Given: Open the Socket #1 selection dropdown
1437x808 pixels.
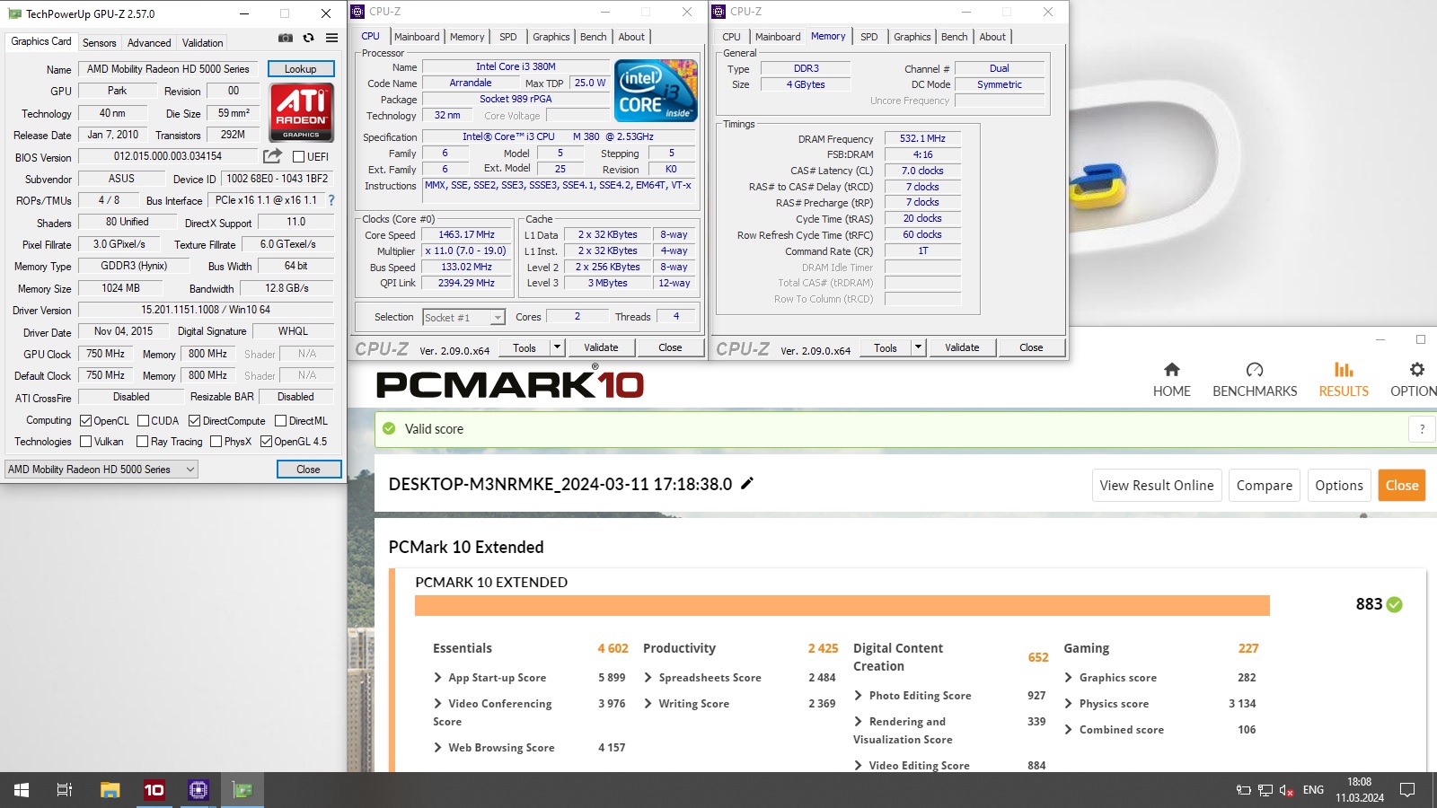Looking at the screenshot, I should pyautogui.click(x=463, y=317).
